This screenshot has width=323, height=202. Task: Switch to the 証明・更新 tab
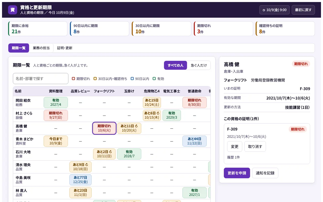[x=65, y=48]
